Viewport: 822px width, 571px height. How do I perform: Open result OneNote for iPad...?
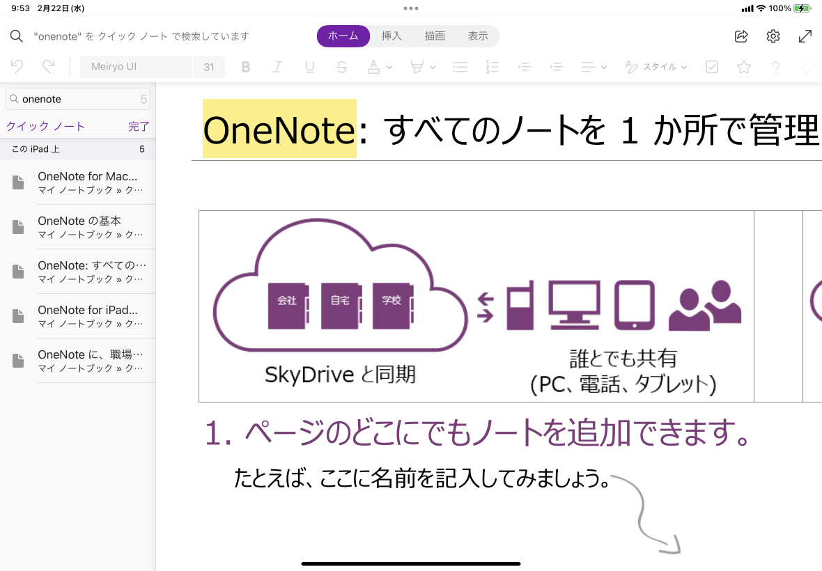(x=77, y=316)
